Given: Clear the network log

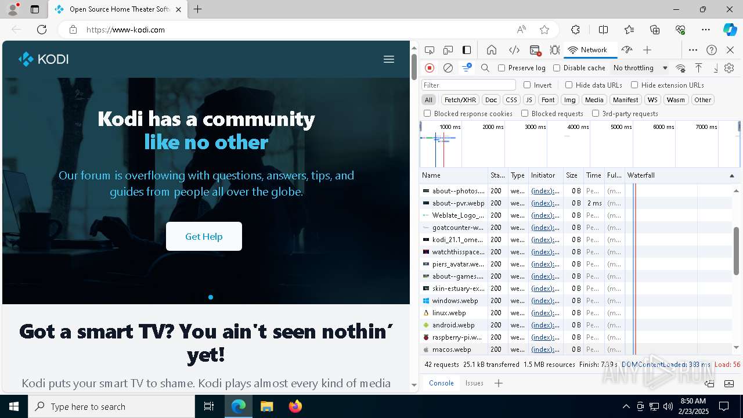Looking at the screenshot, I should tap(448, 68).
